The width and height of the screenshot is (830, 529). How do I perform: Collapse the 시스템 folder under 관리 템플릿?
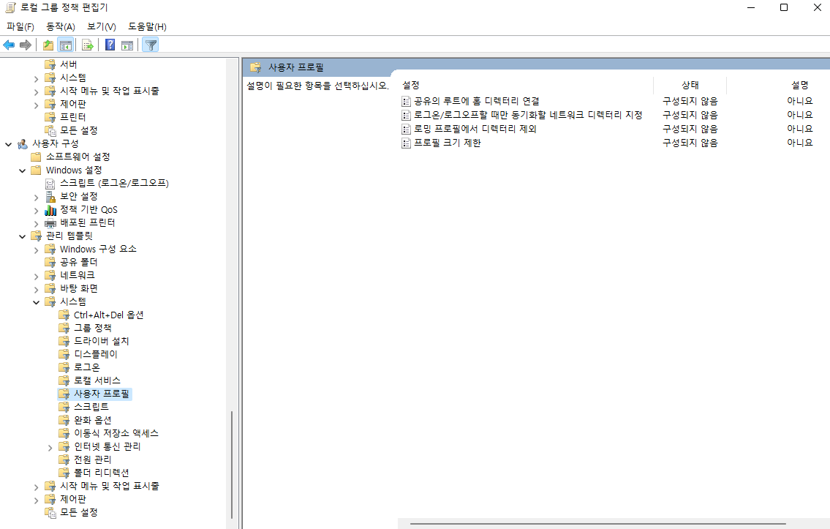pyautogui.click(x=37, y=301)
